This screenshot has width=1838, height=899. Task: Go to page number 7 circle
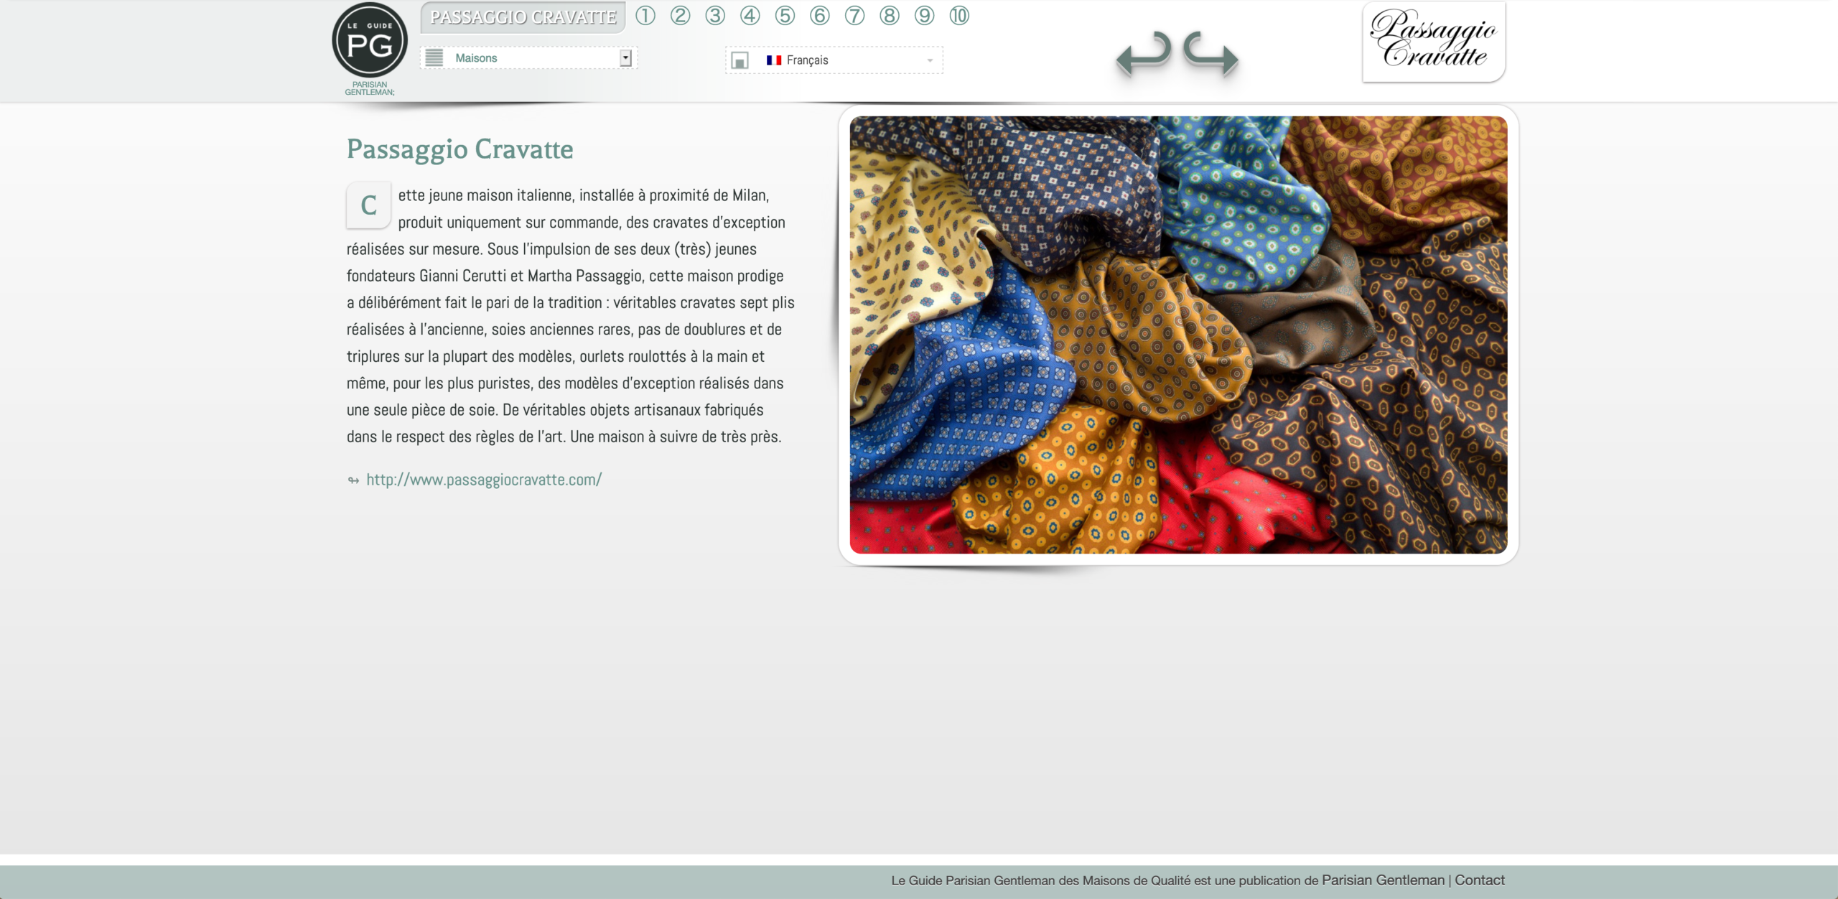click(855, 16)
